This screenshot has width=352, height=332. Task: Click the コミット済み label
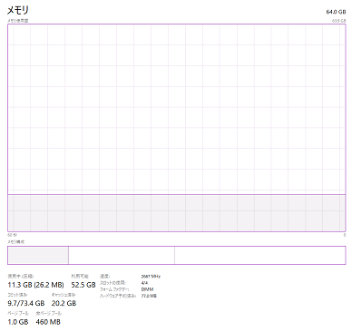click(17, 295)
